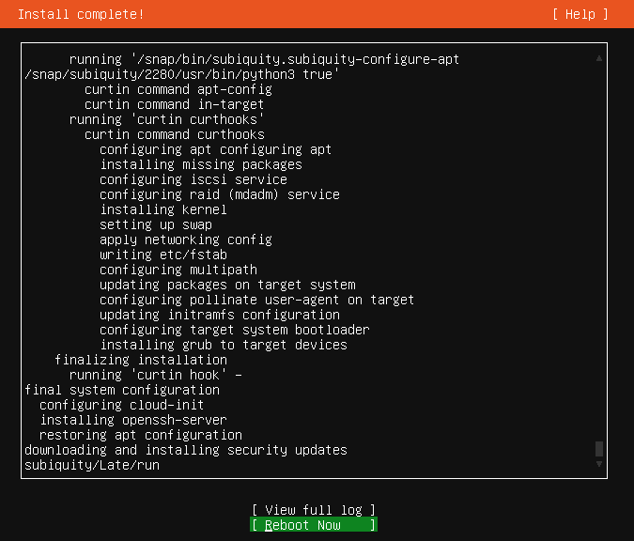This screenshot has height=541, width=634.
Task: Click the log scrollbar thumb
Action: point(599,449)
